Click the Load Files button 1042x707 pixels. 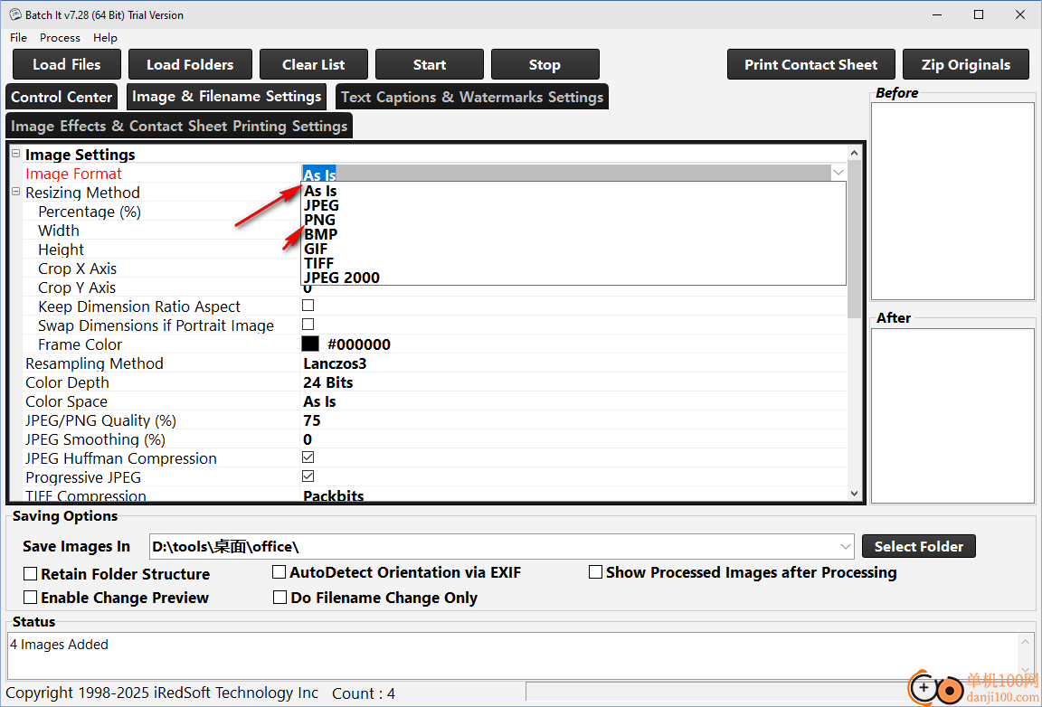point(67,64)
